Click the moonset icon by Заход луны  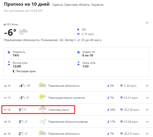(x=78, y=63)
